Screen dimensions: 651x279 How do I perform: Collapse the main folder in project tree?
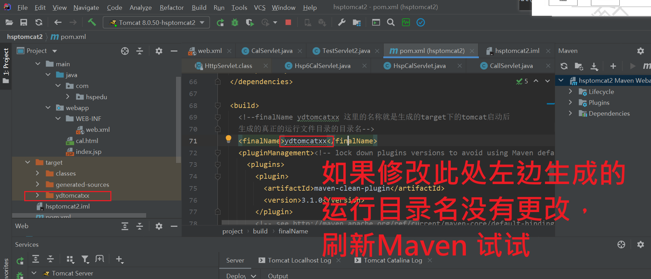38,64
